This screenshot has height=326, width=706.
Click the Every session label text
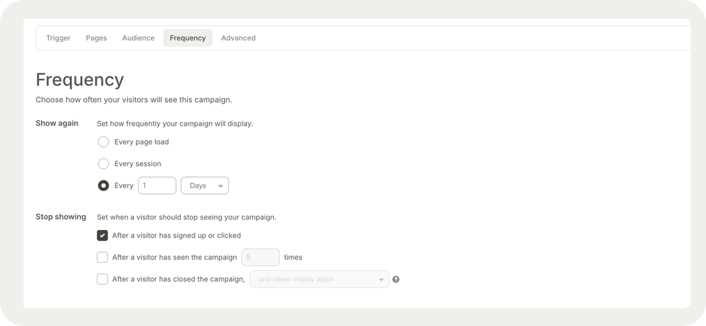[137, 164]
